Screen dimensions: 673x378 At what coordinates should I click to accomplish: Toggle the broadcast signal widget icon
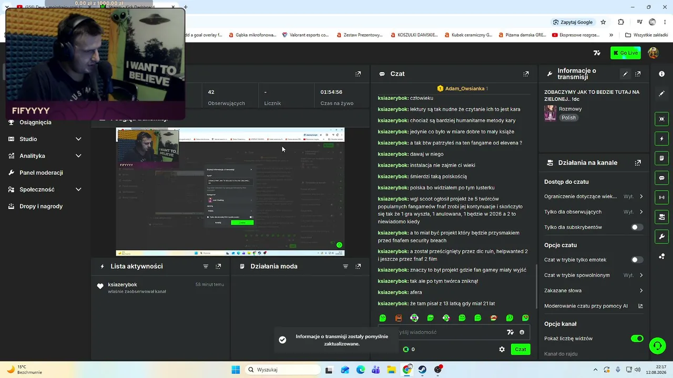pyautogui.click(x=661, y=197)
